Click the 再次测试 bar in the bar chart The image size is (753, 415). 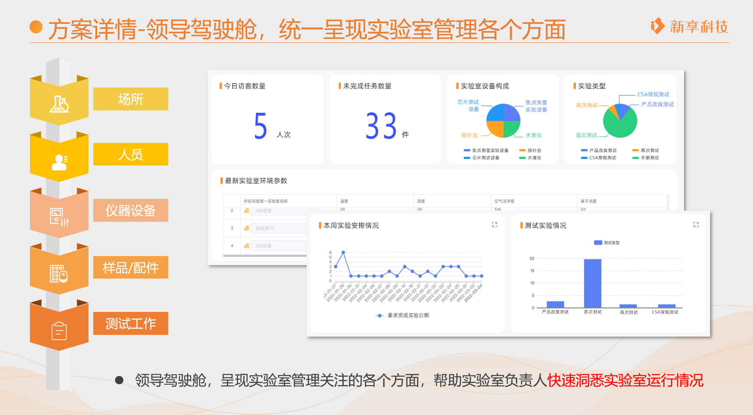628,306
